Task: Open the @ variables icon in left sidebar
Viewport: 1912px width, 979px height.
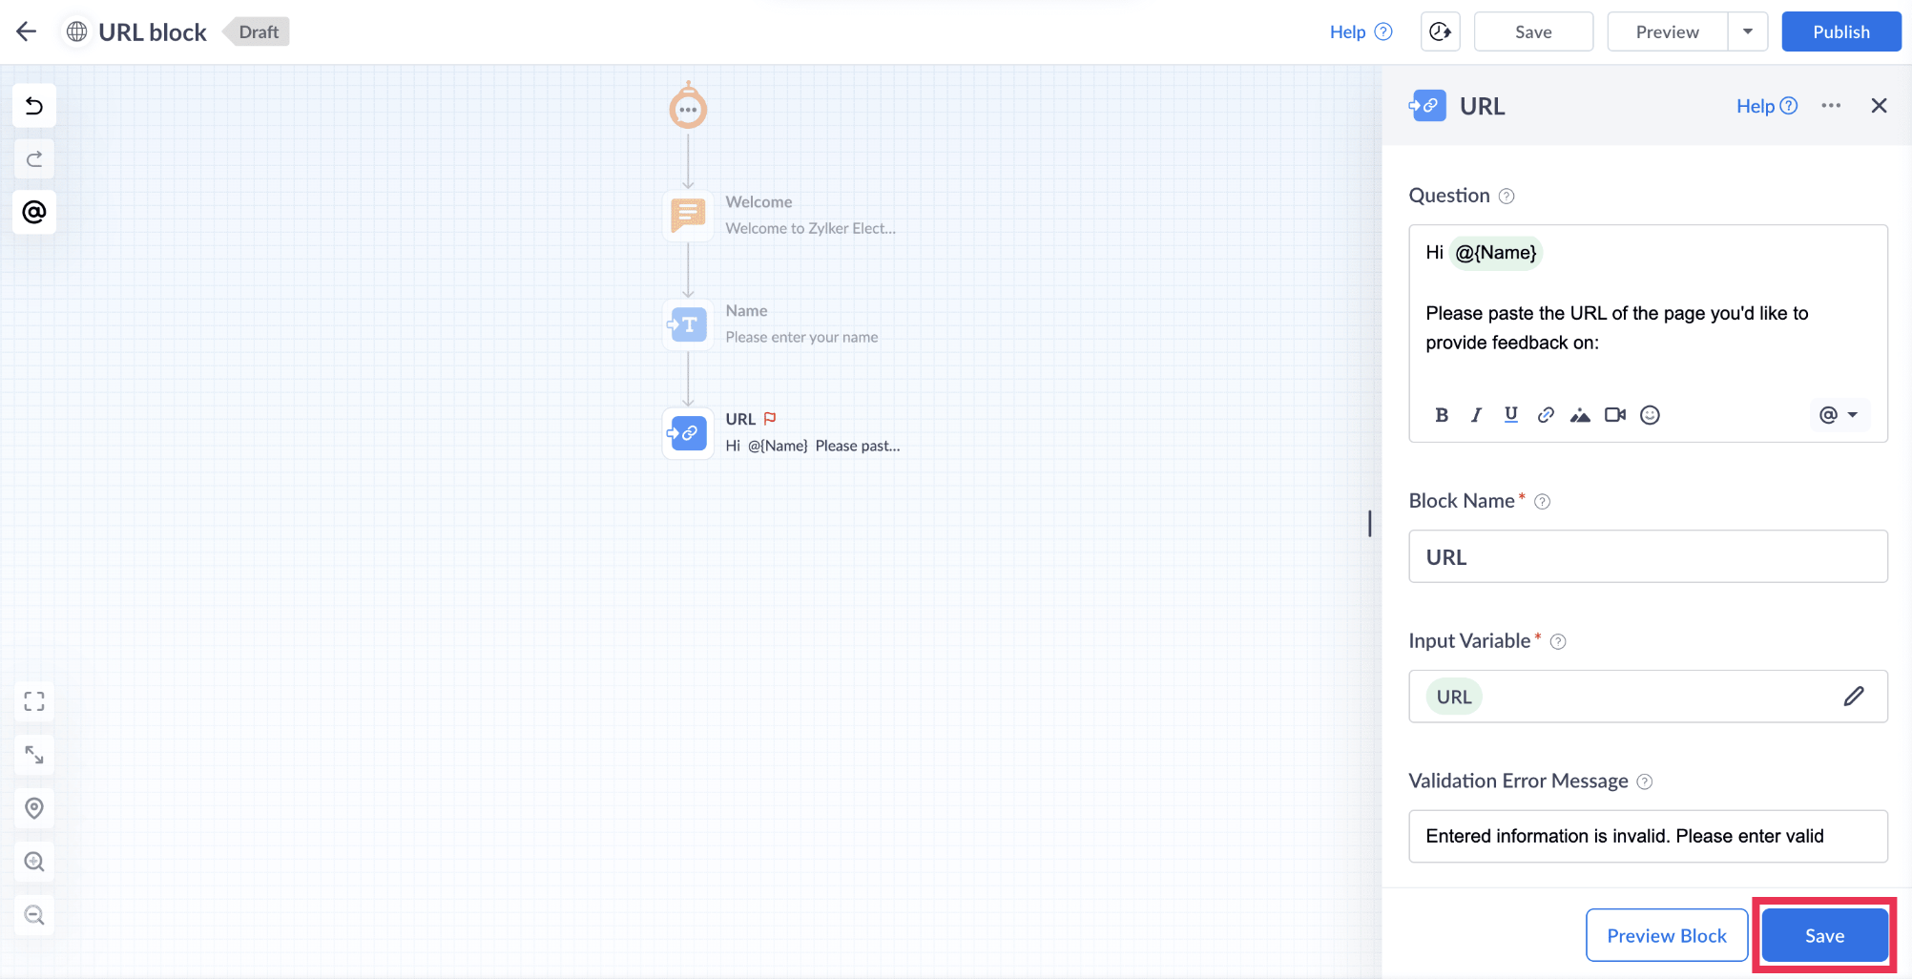Action: 34,212
